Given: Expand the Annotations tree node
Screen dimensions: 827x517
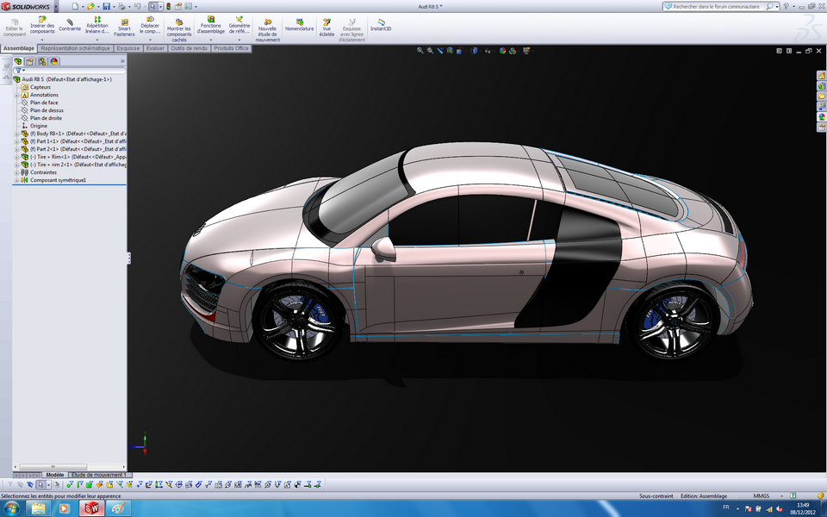Looking at the screenshot, I should coord(16,95).
